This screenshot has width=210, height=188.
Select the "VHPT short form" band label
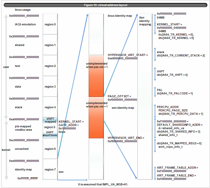click(x=50, y=134)
